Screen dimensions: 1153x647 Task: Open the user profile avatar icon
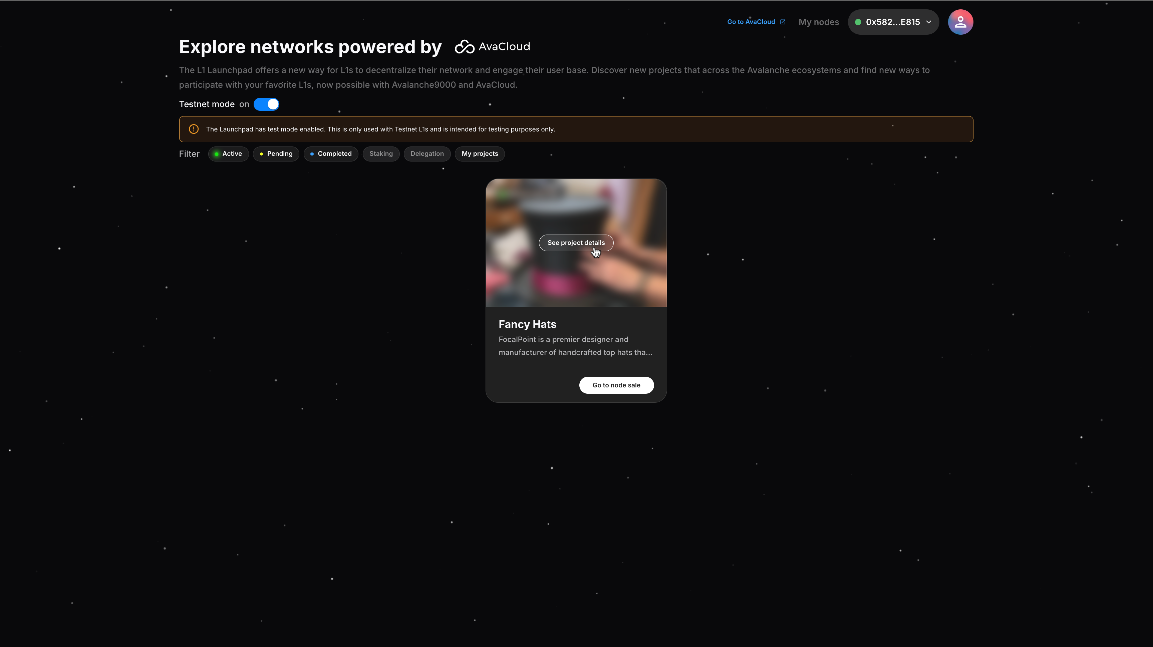coord(960,22)
